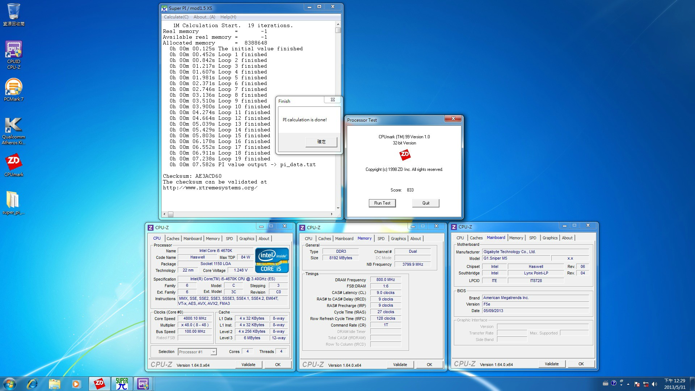Click Intel Core i5 logo badge

272,260
